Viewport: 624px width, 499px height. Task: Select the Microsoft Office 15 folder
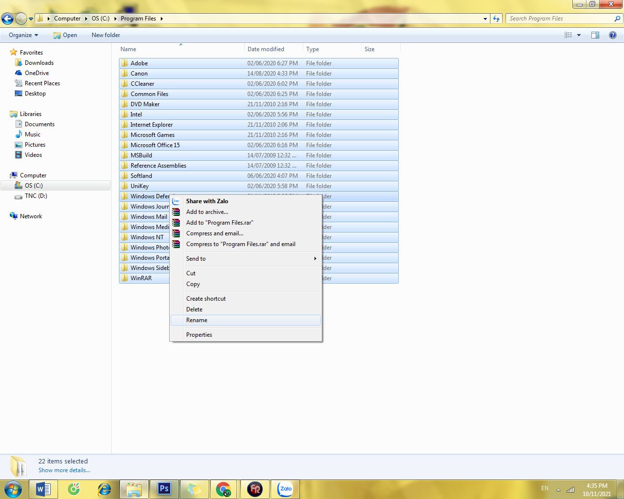[x=259, y=145]
